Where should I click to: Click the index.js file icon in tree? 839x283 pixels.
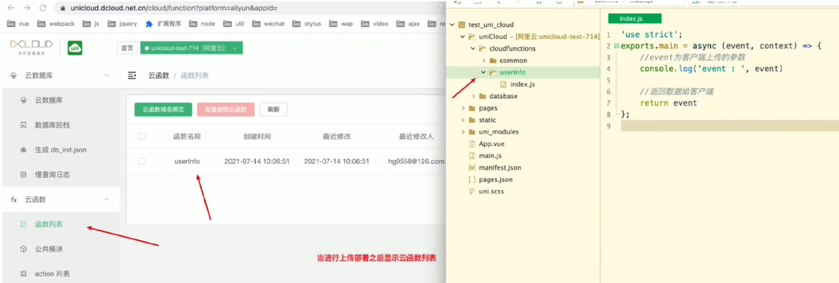pyautogui.click(x=504, y=84)
